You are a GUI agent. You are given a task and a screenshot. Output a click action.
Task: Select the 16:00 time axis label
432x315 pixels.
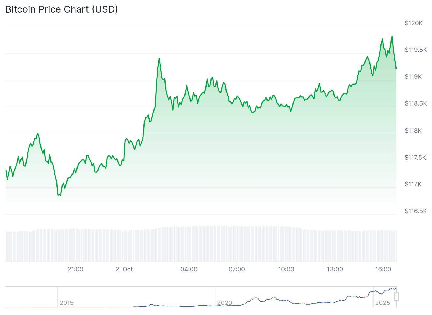(383, 269)
